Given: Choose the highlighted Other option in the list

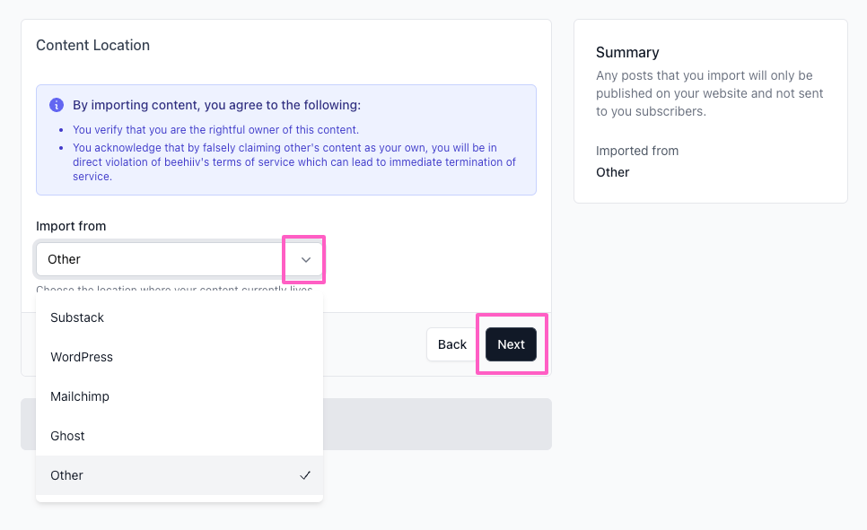Looking at the screenshot, I should click(x=67, y=475).
